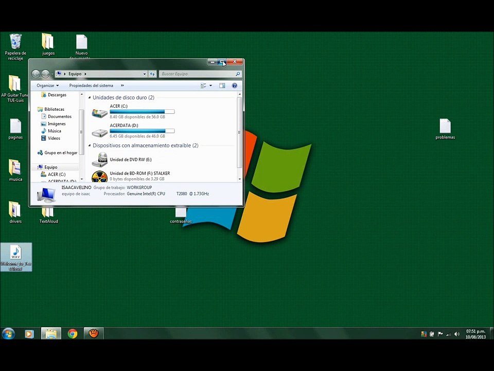Select the BD-ROM (F:) STALKER drive icon
Screen dimensions: 494x371
click(99, 177)
